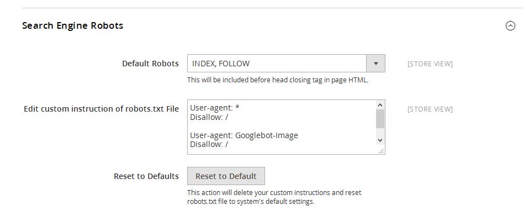The width and height of the screenshot is (524, 221).
Task: Click the first "Disallow: /" line
Action: click(x=209, y=117)
